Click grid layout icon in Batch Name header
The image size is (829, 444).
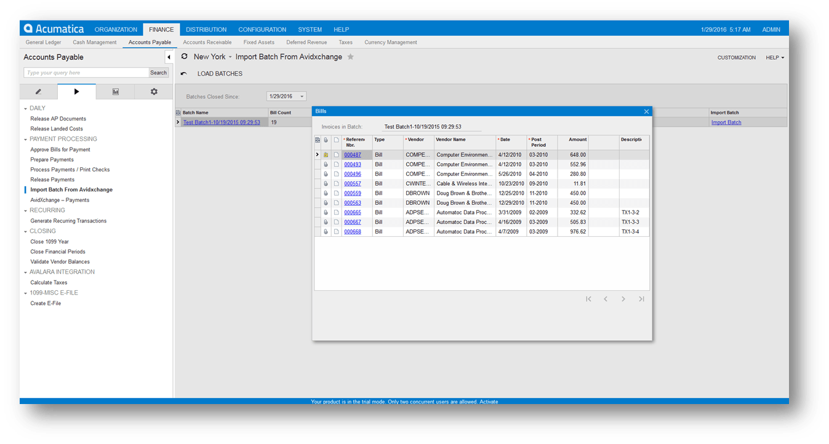tap(178, 113)
